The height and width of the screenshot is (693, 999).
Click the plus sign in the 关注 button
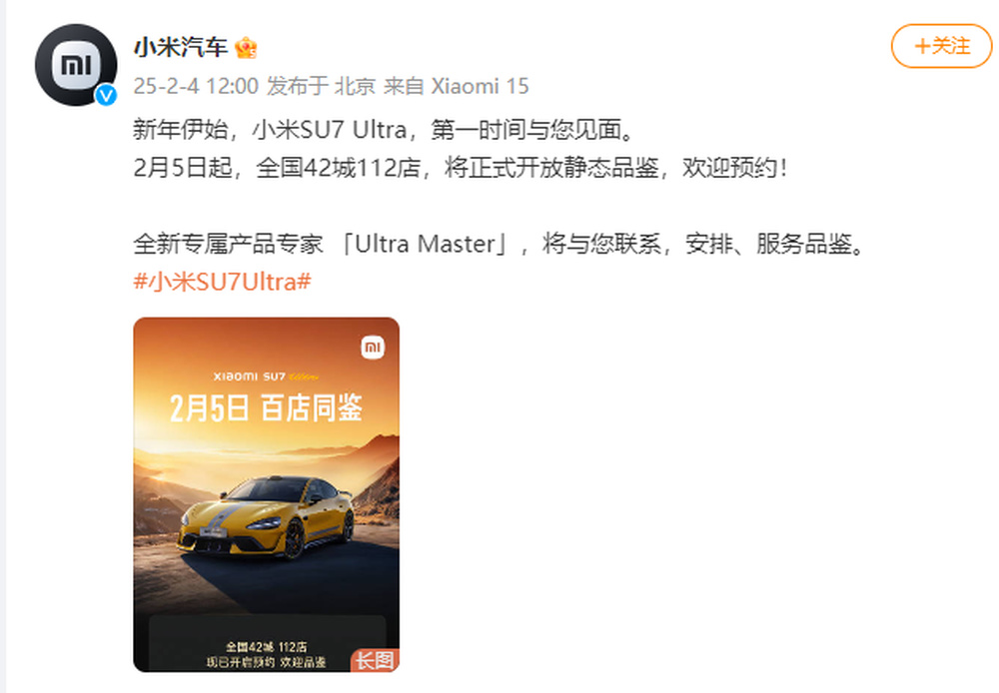pyautogui.click(x=922, y=46)
